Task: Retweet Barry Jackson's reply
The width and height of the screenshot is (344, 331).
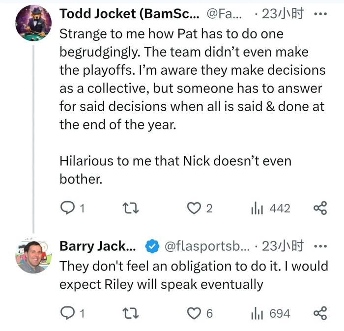Action: click(x=130, y=313)
